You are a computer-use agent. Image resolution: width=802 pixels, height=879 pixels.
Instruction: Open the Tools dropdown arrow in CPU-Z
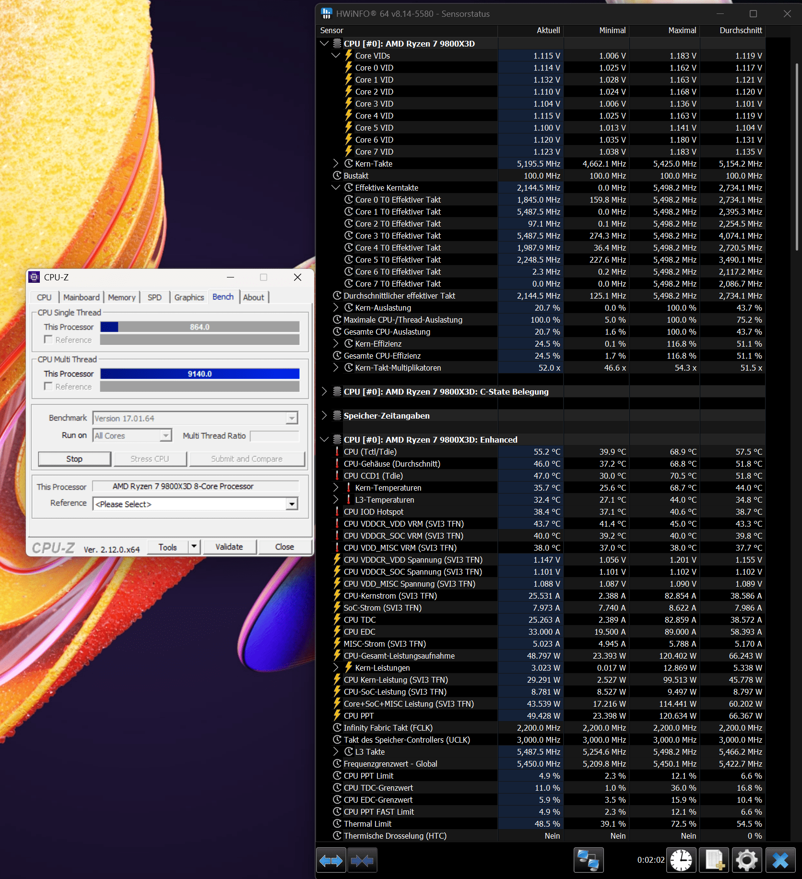pyautogui.click(x=194, y=547)
